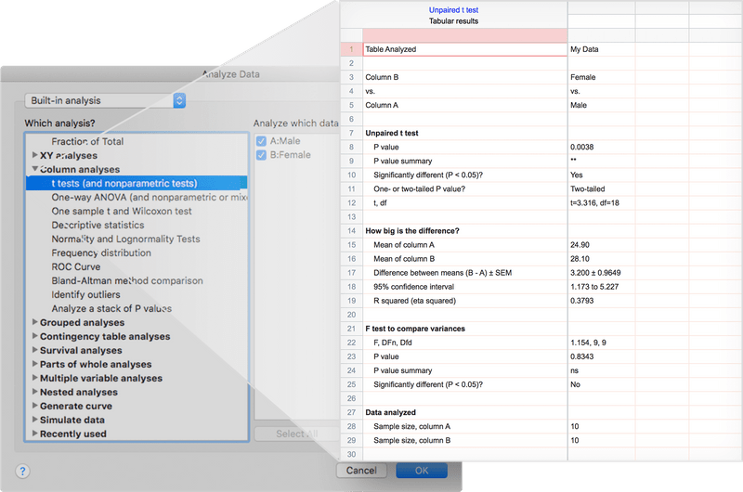The height and width of the screenshot is (492, 743).
Task: Select row 8 P value cell
Action: pyautogui.click(x=464, y=147)
